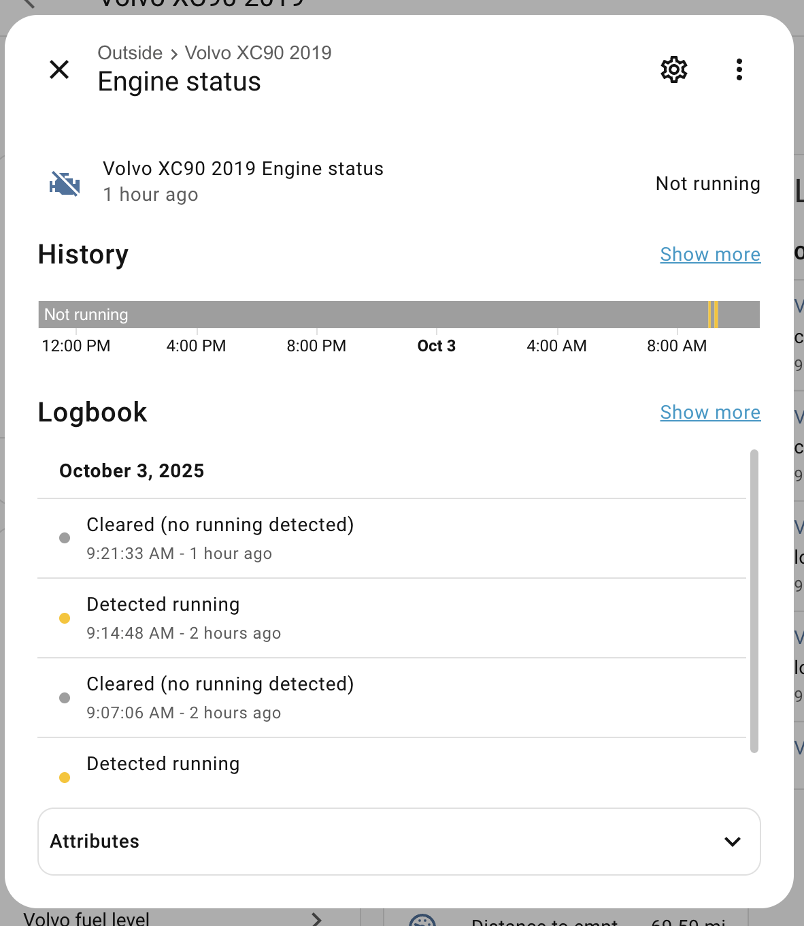Show more Logbook entries
Screen dimensions: 804x926
[710, 413]
